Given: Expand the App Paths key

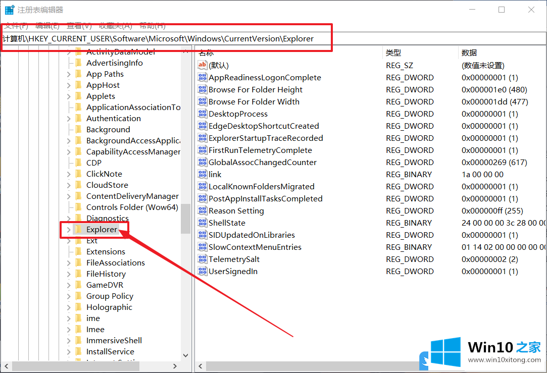Looking at the screenshot, I should click(69, 74).
